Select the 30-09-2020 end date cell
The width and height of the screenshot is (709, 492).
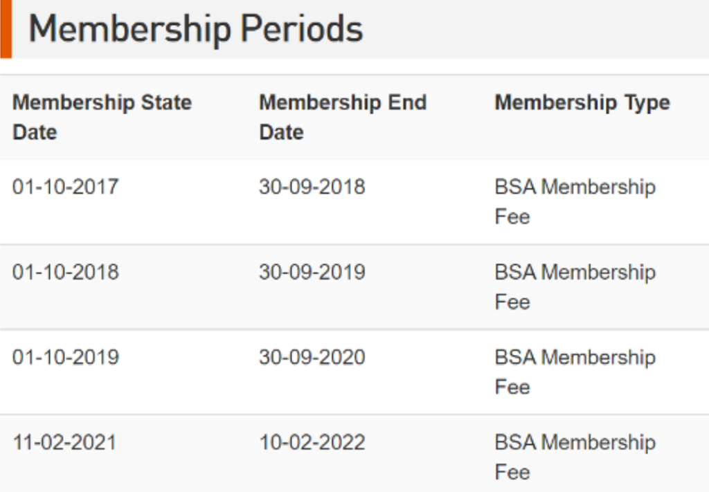click(x=312, y=357)
